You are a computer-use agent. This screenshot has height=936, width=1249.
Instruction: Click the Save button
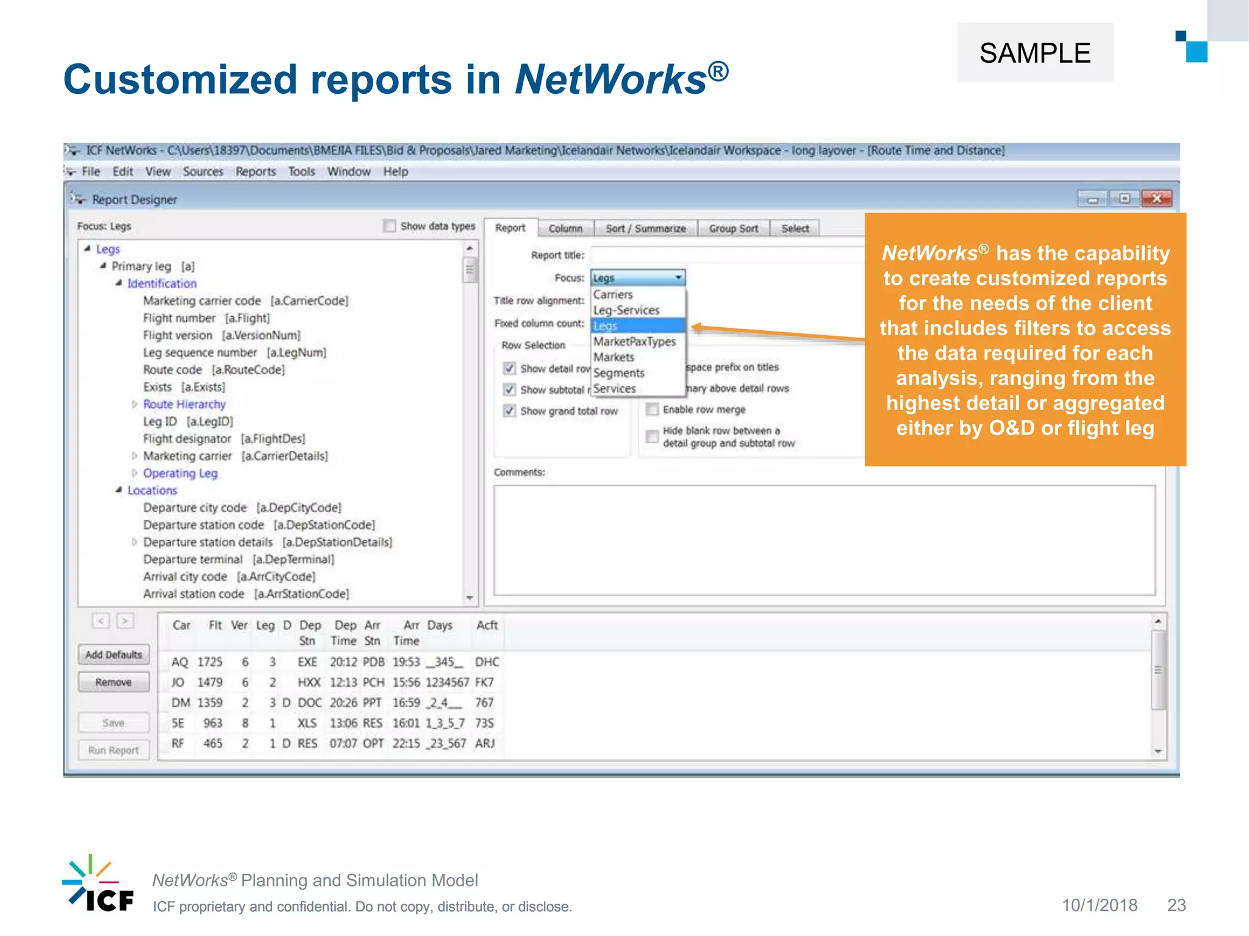pyautogui.click(x=113, y=723)
